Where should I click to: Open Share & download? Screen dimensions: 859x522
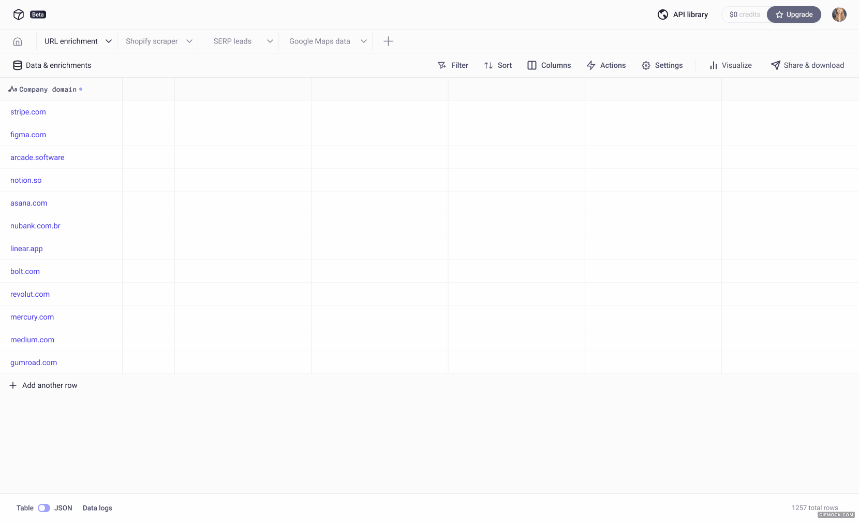(x=813, y=65)
